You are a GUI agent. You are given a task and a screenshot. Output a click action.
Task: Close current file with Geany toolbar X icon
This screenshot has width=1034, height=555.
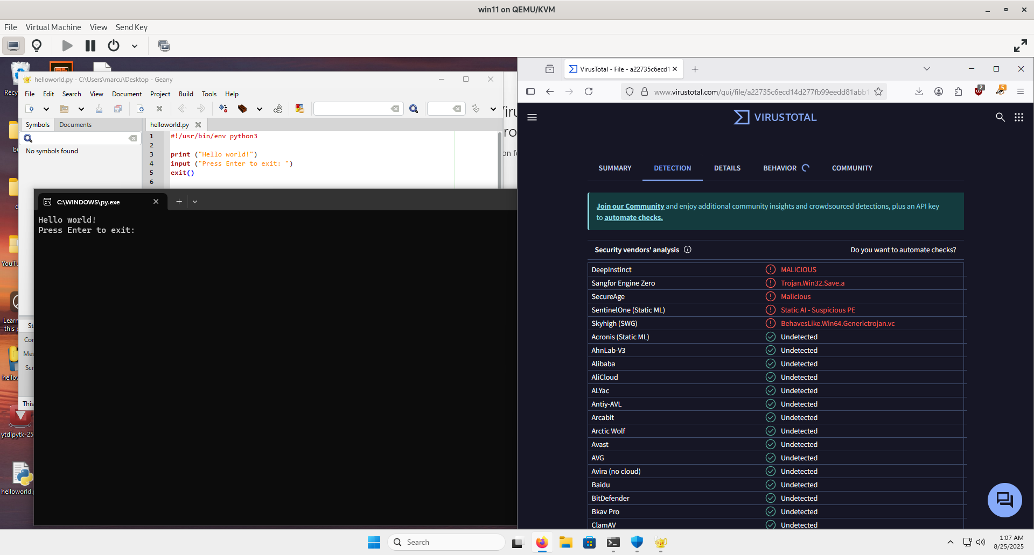tap(159, 109)
